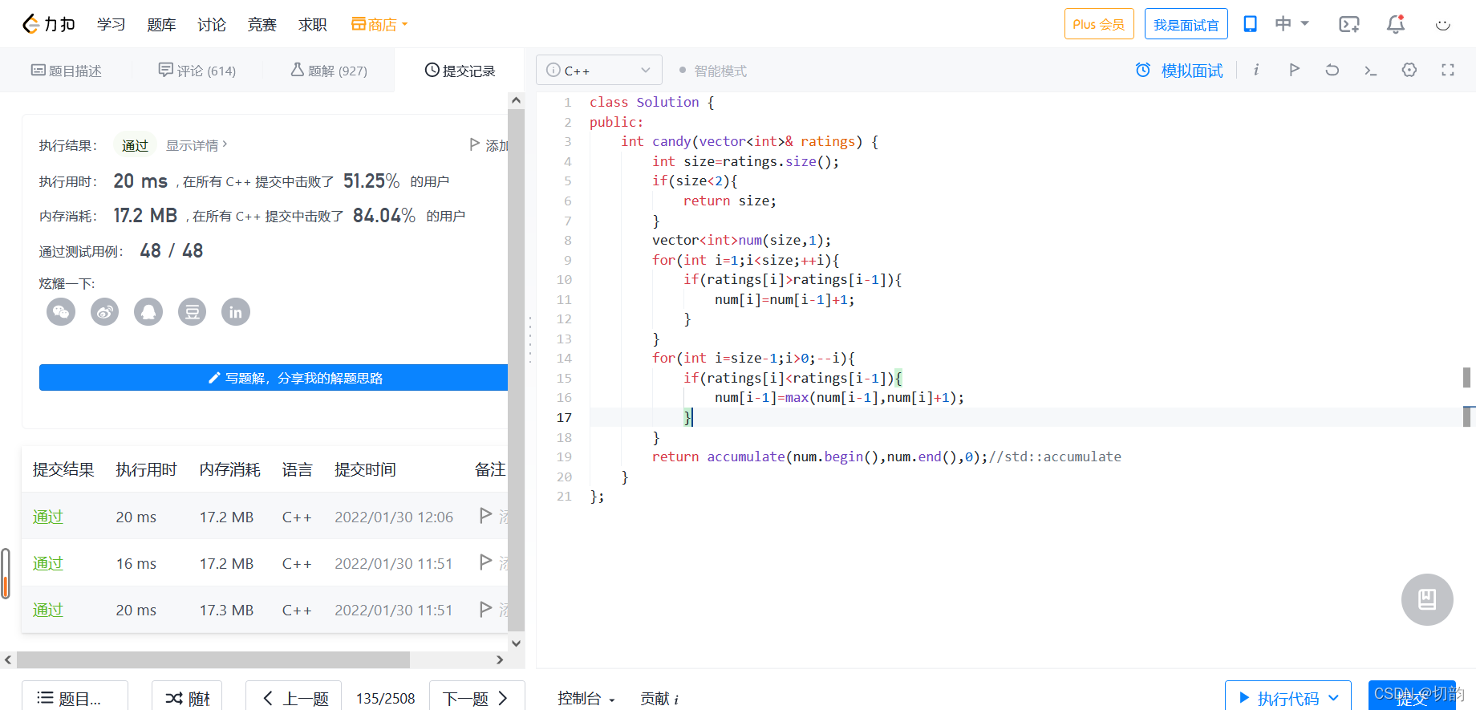Click the 添加 note flag in result panel
This screenshot has width=1476, height=710.
point(489,145)
